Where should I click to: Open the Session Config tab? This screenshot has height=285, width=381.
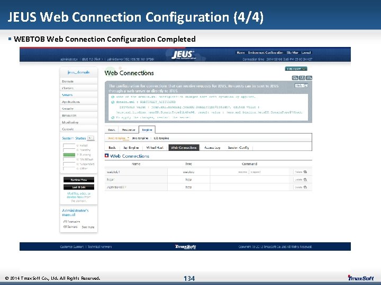coord(238,147)
